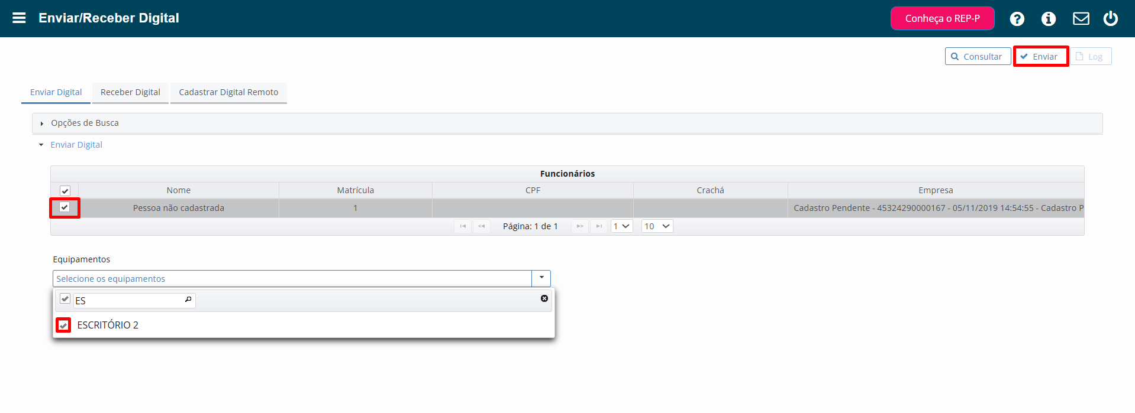Go to last page in paginator

pyautogui.click(x=599, y=226)
